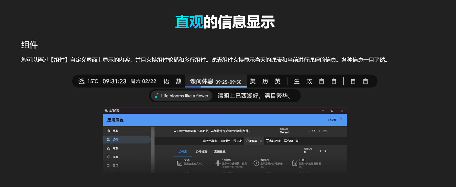Viewport: 456px width, 187px height.
Task: Click the 15℃ temperature text
Action: coord(93,81)
